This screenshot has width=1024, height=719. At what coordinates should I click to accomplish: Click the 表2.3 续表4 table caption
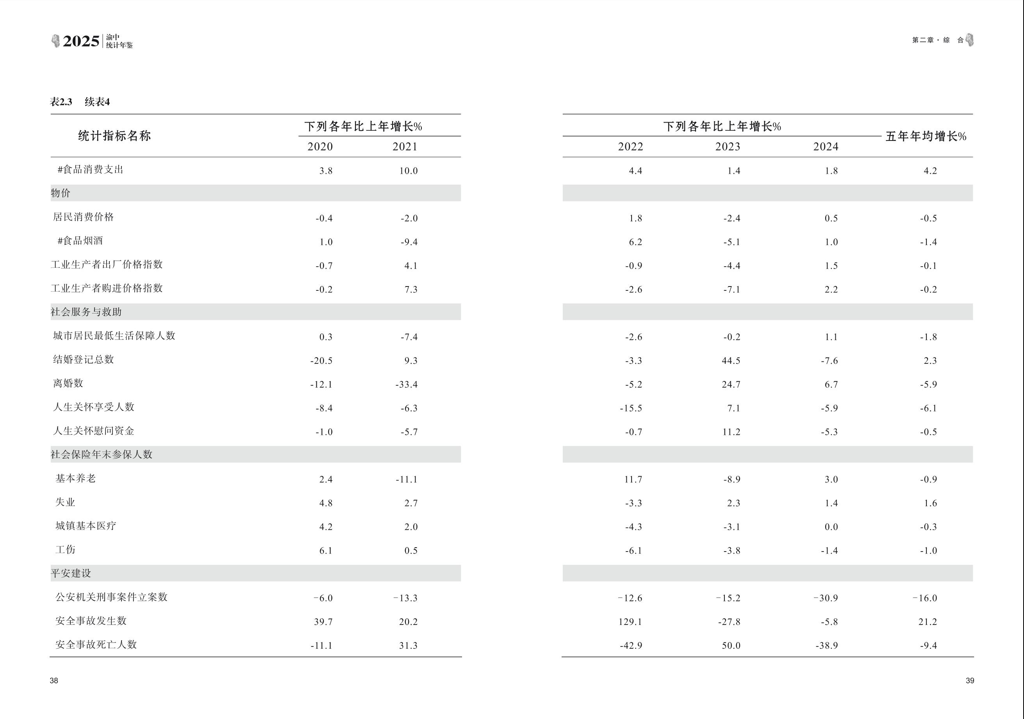80,102
